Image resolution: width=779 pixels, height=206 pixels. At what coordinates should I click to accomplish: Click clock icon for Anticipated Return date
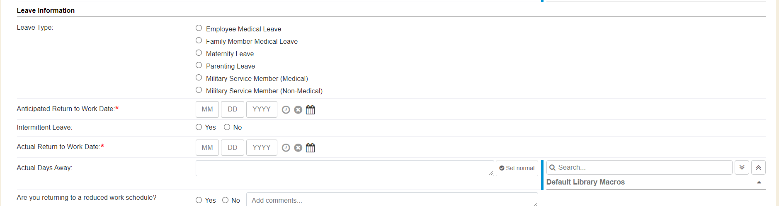(286, 110)
